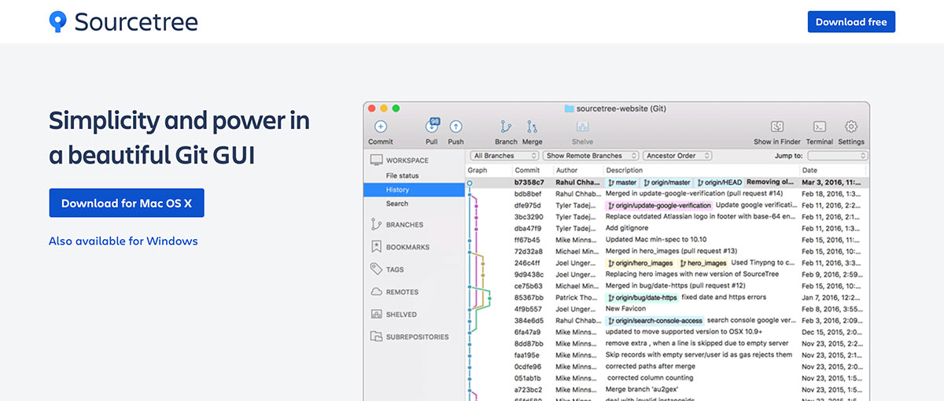Viewport: 944px width, 401px height.
Task: Select File status in the sidebar
Action: click(402, 176)
